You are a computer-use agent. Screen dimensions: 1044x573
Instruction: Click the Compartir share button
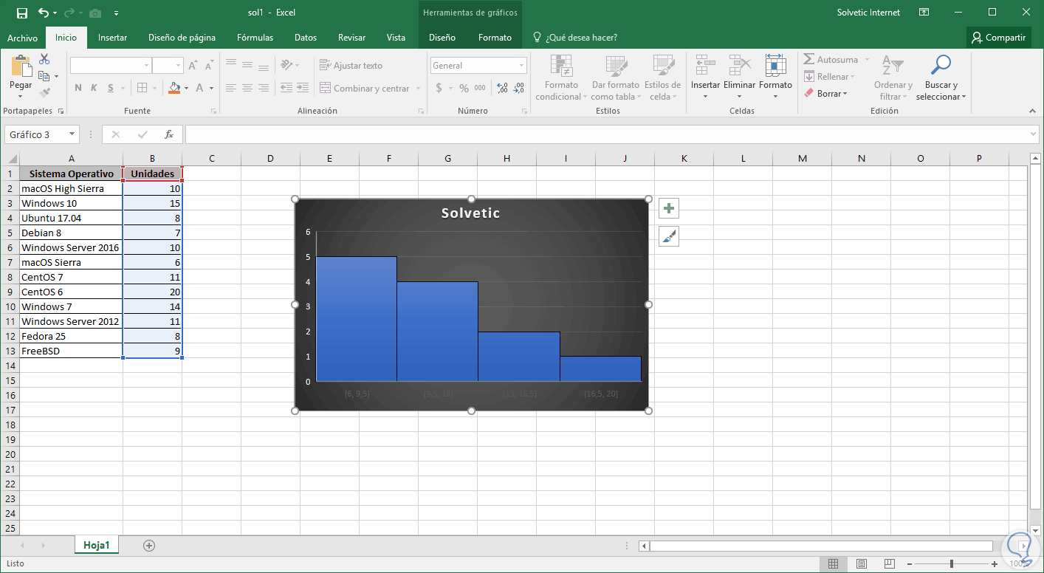(x=999, y=38)
